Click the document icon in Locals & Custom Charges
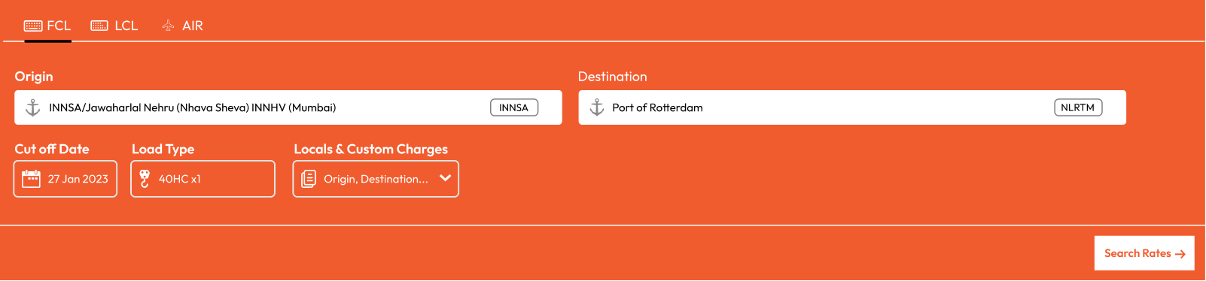 [309, 179]
